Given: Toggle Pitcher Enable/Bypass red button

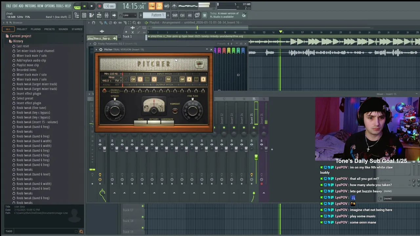Looking at the screenshot, I should 104,91.
